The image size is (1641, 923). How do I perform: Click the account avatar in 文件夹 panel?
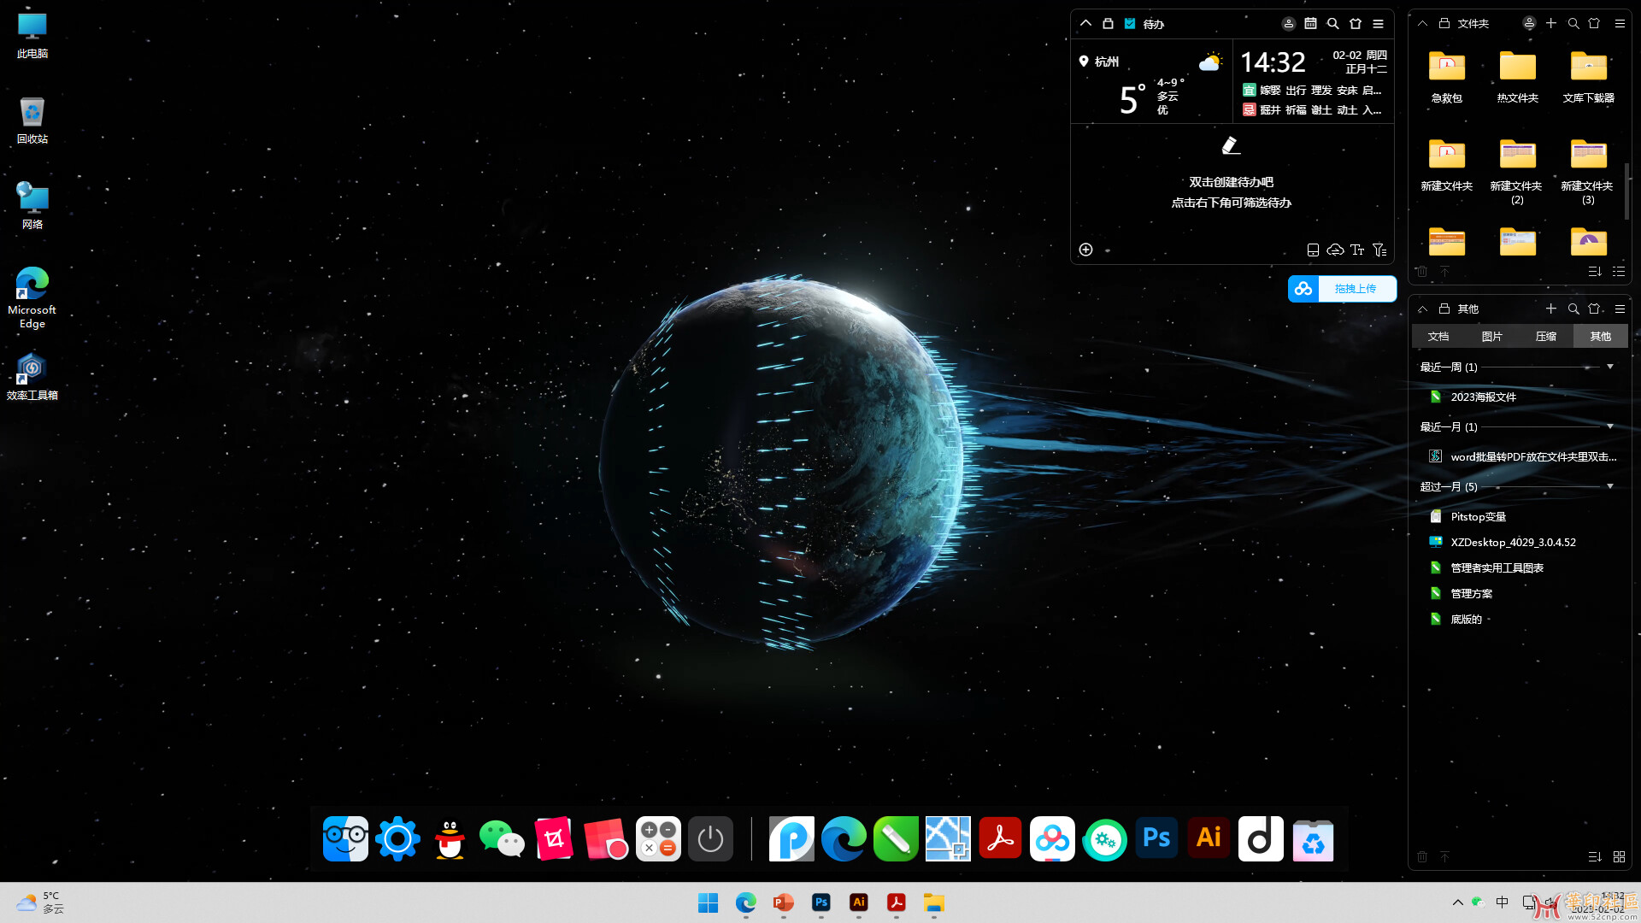coord(1529,23)
